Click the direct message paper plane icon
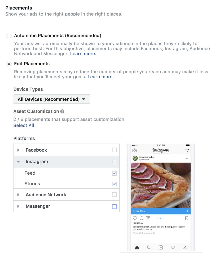Screen dimensions: 220x254 [187, 150]
